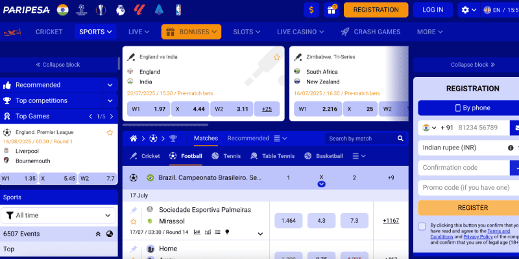Select the Tennis sport tab
Viewport: 519px width, 259px height.
point(226,156)
